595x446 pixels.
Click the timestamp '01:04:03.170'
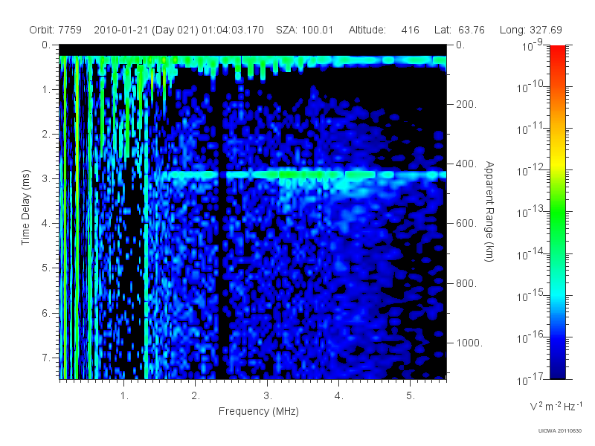coord(233,30)
